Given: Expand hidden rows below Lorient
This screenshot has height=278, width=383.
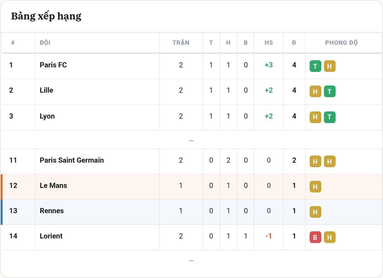Looking at the screenshot, I should 191,260.
